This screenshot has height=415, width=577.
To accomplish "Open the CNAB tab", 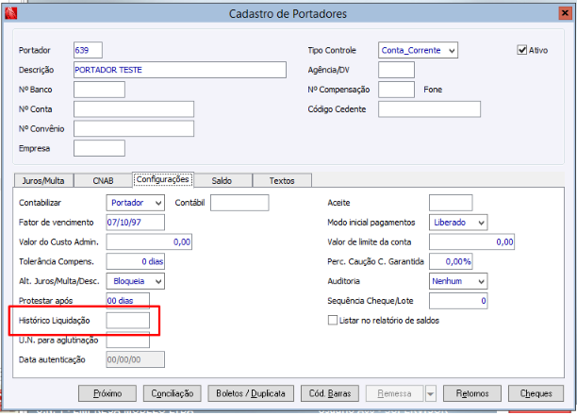I will pyautogui.click(x=103, y=179).
